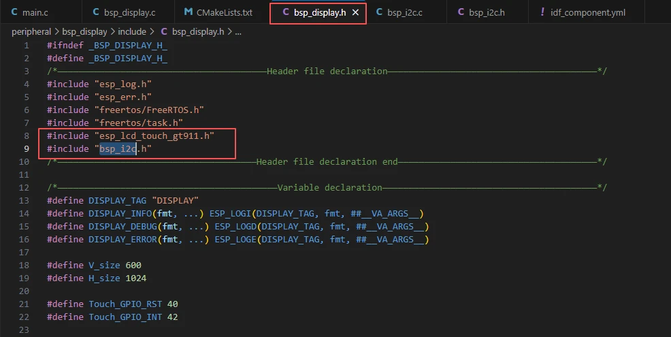
Task: Click the M icon on CMakeLists.txt tab
Action: [x=189, y=12]
